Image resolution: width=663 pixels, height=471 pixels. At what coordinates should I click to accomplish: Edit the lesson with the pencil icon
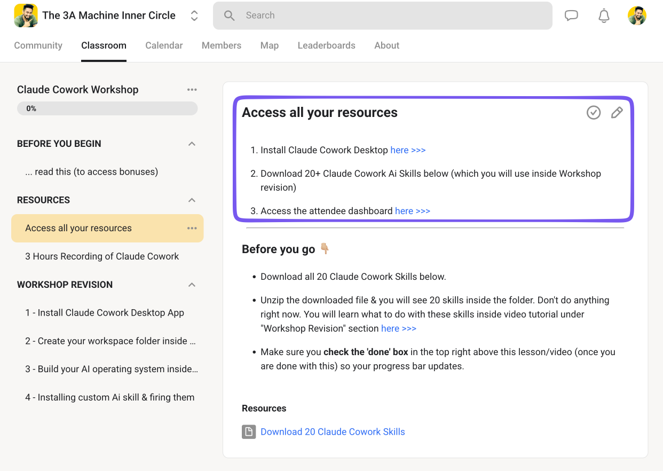(x=617, y=112)
